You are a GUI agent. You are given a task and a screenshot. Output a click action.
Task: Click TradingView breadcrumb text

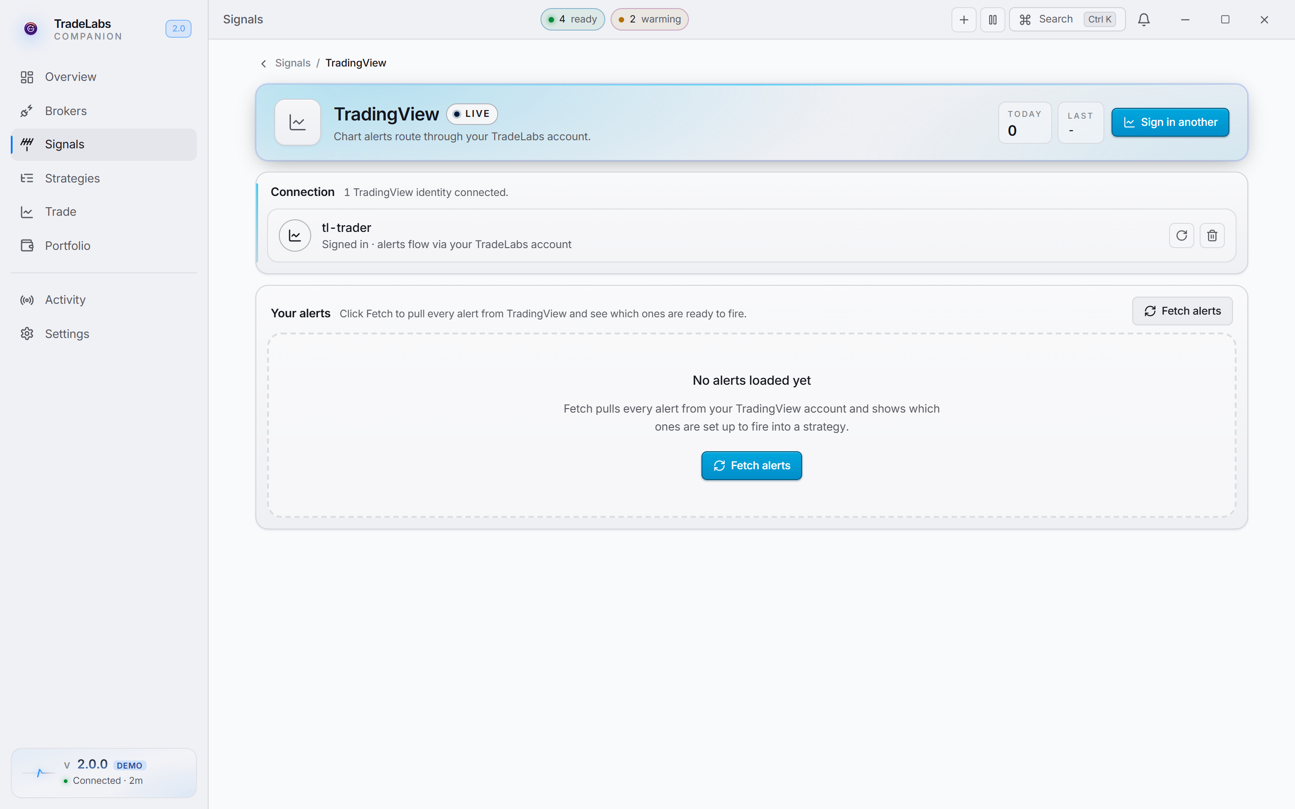click(x=356, y=63)
